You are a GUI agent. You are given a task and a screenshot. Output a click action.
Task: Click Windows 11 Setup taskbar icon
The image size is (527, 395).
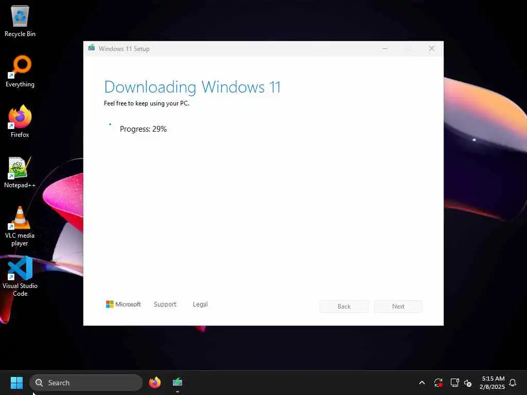(x=178, y=383)
